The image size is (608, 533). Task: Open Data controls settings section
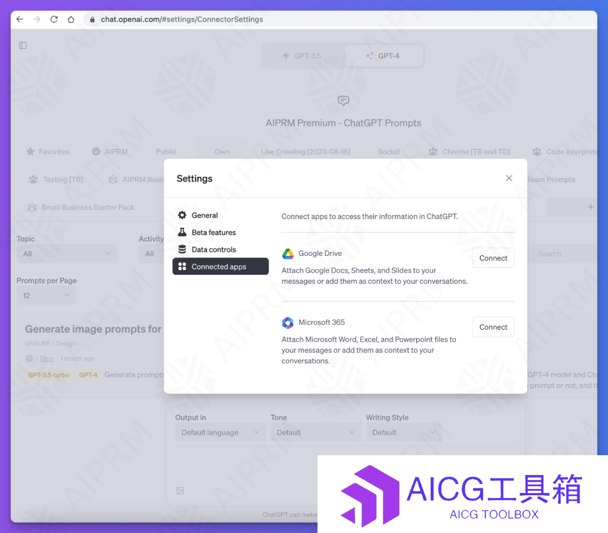(220, 249)
